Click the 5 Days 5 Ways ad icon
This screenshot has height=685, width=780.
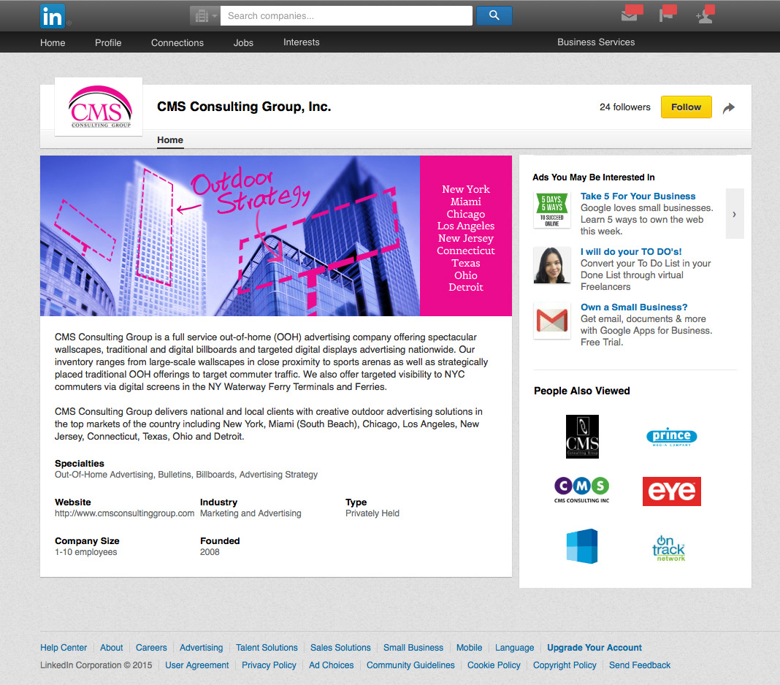tap(551, 210)
